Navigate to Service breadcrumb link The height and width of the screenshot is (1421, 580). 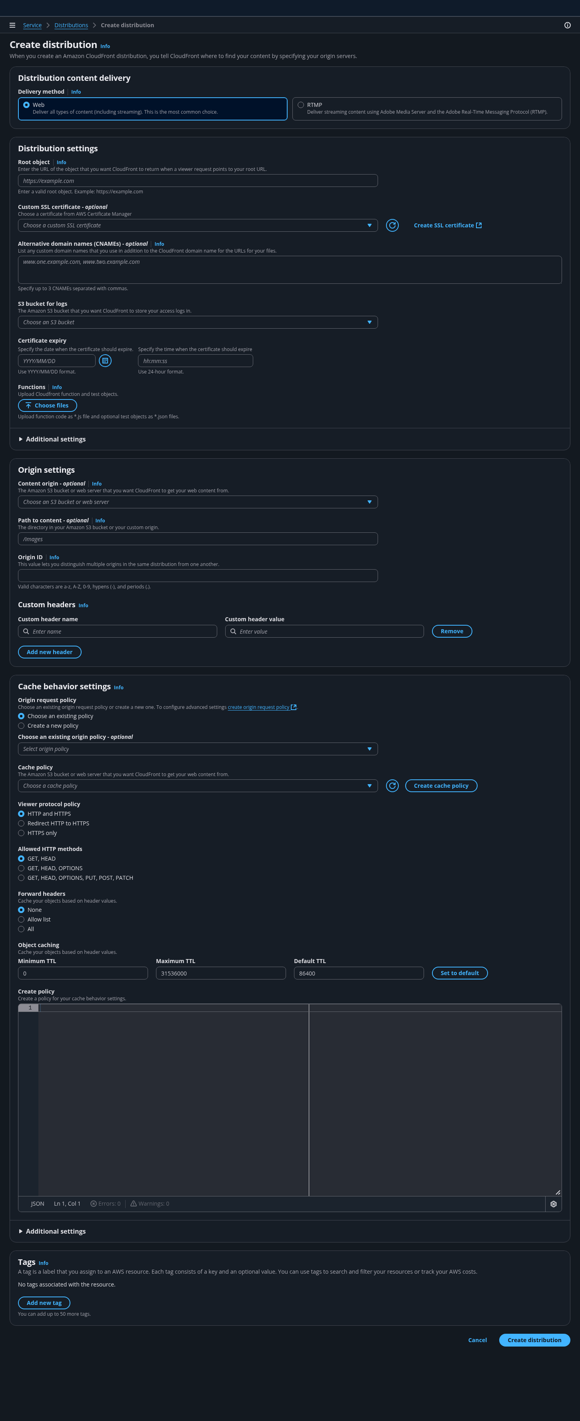(x=32, y=25)
